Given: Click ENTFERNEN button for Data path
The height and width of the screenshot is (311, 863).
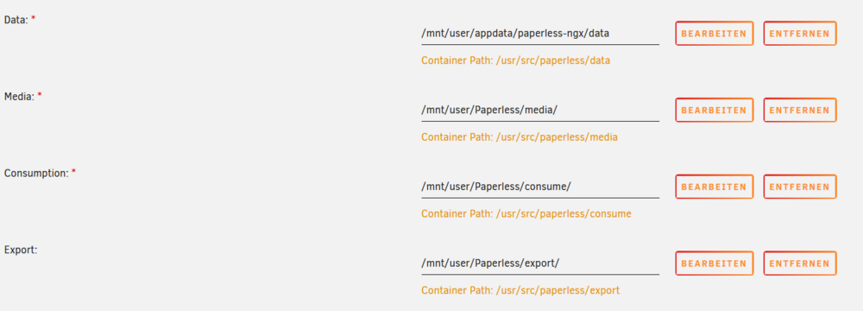Looking at the screenshot, I should click(800, 34).
